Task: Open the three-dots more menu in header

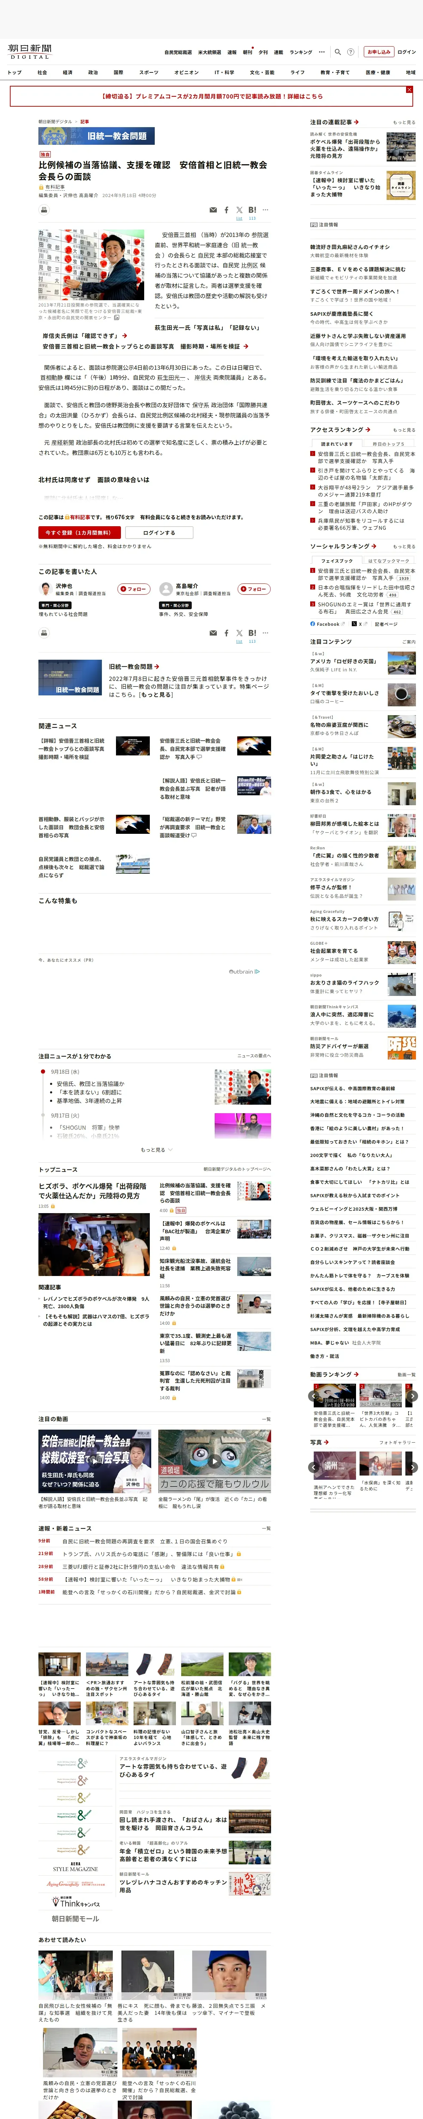Action: click(x=322, y=52)
